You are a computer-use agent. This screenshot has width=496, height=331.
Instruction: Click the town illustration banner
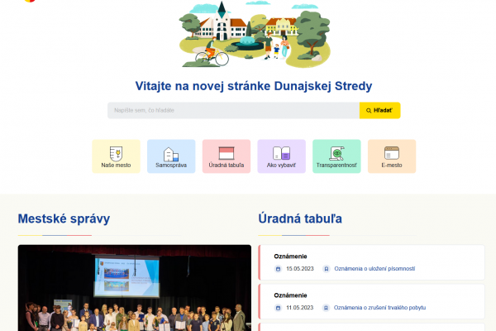(x=255, y=34)
